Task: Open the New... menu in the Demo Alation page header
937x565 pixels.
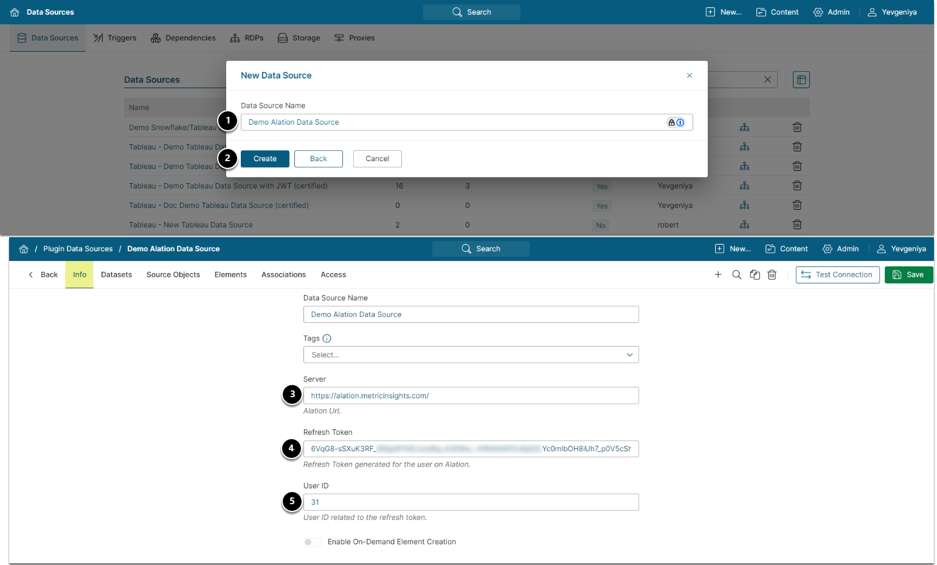Action: 733,249
